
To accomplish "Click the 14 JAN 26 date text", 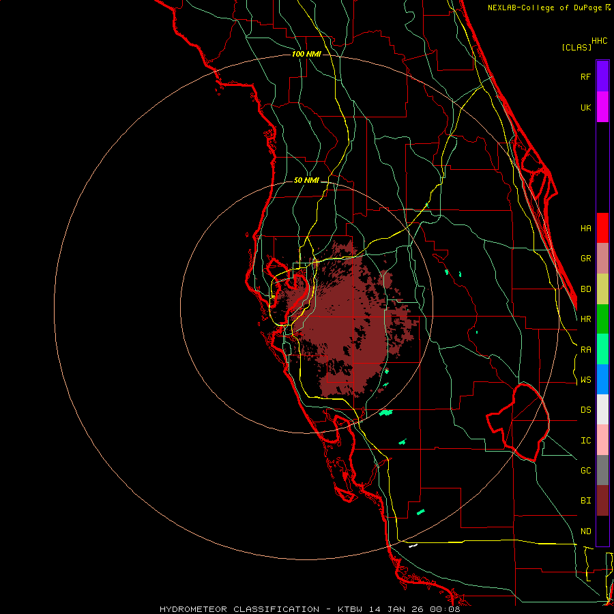I will pyautogui.click(x=396, y=609).
